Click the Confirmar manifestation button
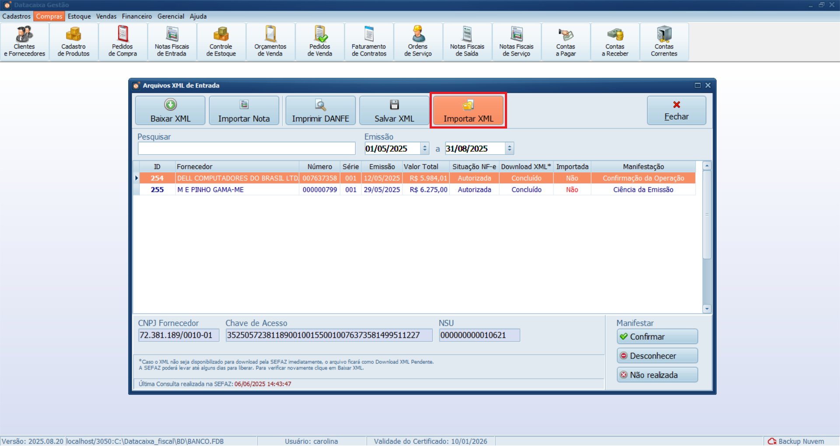Screen dimensions: 840x446 (x=657, y=336)
